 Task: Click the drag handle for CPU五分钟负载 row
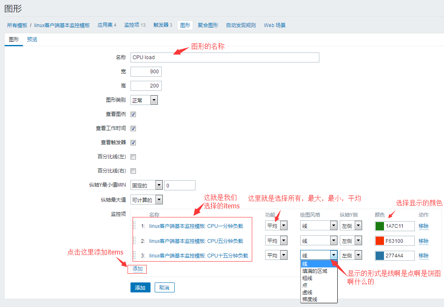click(x=135, y=241)
